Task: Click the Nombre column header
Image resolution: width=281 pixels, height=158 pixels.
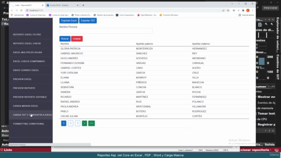Action: click(x=65, y=44)
